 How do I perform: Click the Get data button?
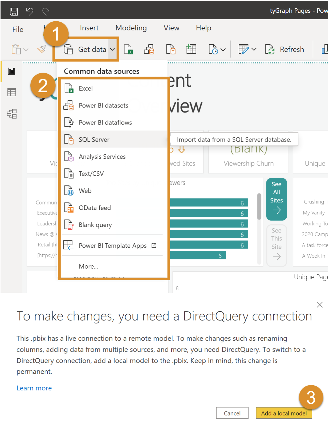(85, 49)
